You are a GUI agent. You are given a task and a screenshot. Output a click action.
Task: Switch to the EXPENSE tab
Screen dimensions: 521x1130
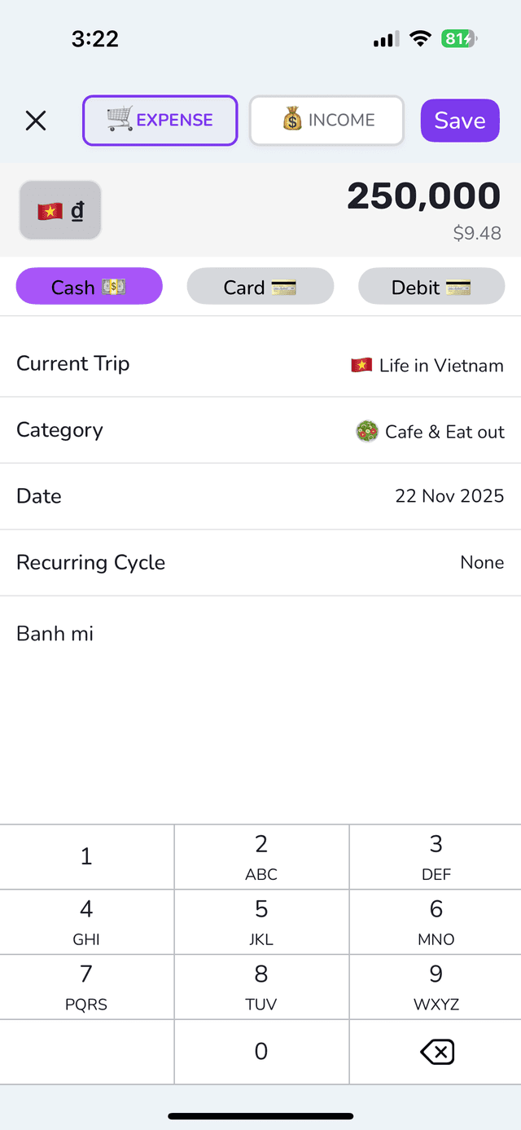tap(160, 120)
